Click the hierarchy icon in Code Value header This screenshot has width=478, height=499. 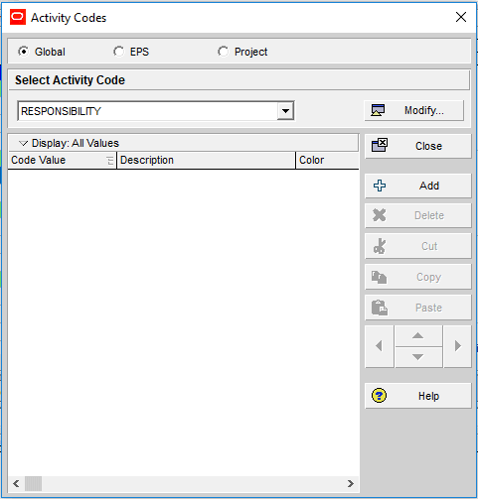(110, 161)
